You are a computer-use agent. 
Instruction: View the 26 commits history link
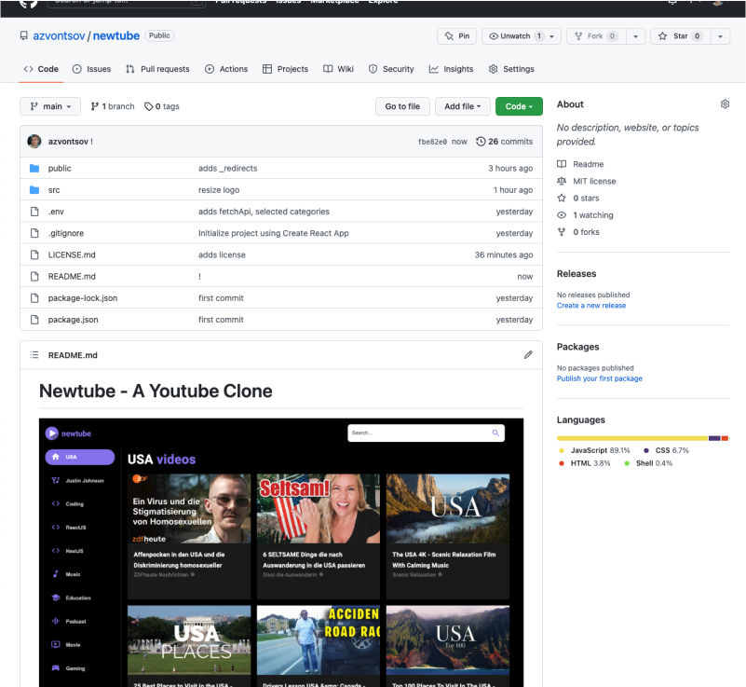[x=505, y=142]
